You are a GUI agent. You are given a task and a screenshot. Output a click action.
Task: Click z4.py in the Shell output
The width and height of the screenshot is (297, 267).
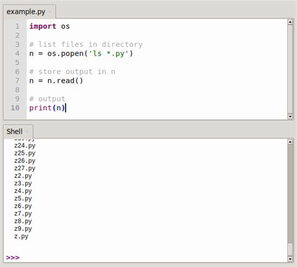pyautogui.click(x=23, y=191)
